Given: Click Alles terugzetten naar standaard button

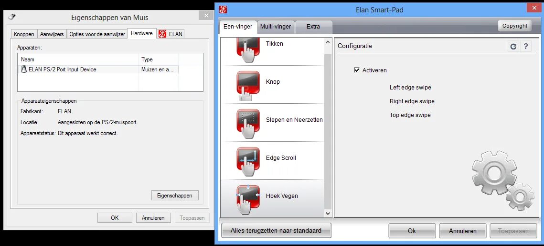Looking at the screenshot, I should [x=276, y=230].
